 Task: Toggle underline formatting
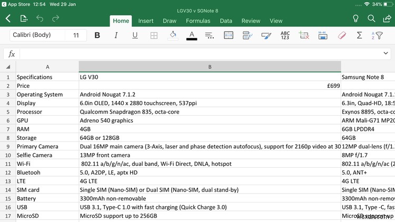point(135,35)
